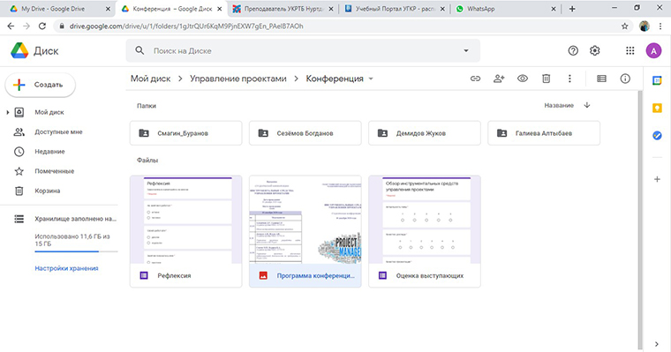Open the Настройки хранения link
The height and width of the screenshot is (352, 671).
[x=66, y=268]
